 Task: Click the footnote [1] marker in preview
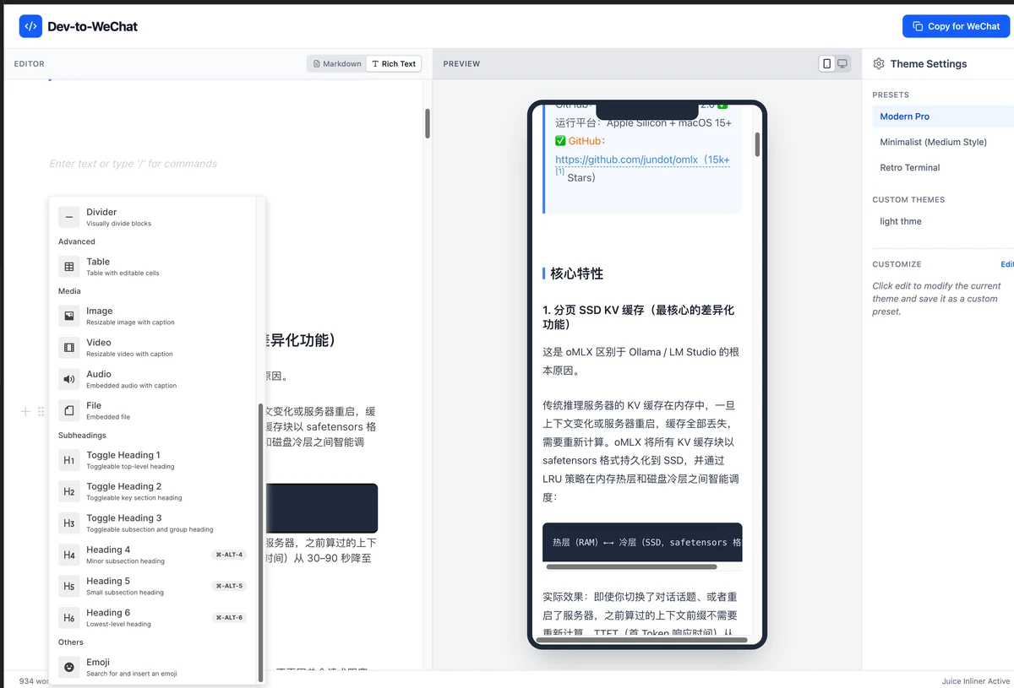click(x=559, y=172)
